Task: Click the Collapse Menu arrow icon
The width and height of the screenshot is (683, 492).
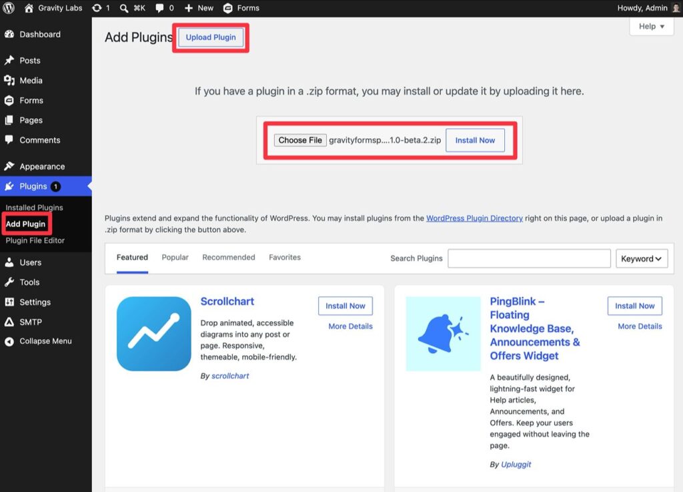Action: [x=9, y=341]
